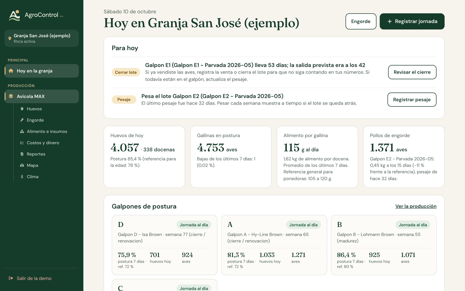Viewport: 465px width, 291px height.
Task: Click the Engorde button in the header
Action: pos(361,21)
